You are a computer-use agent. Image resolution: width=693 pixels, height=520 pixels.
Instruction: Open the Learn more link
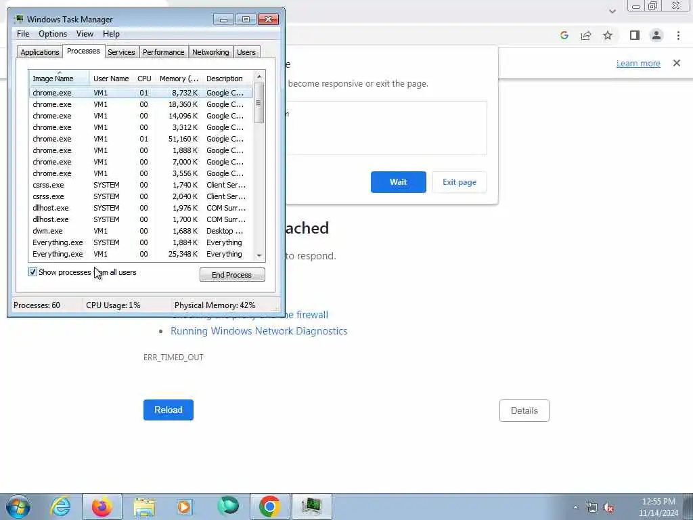point(638,63)
